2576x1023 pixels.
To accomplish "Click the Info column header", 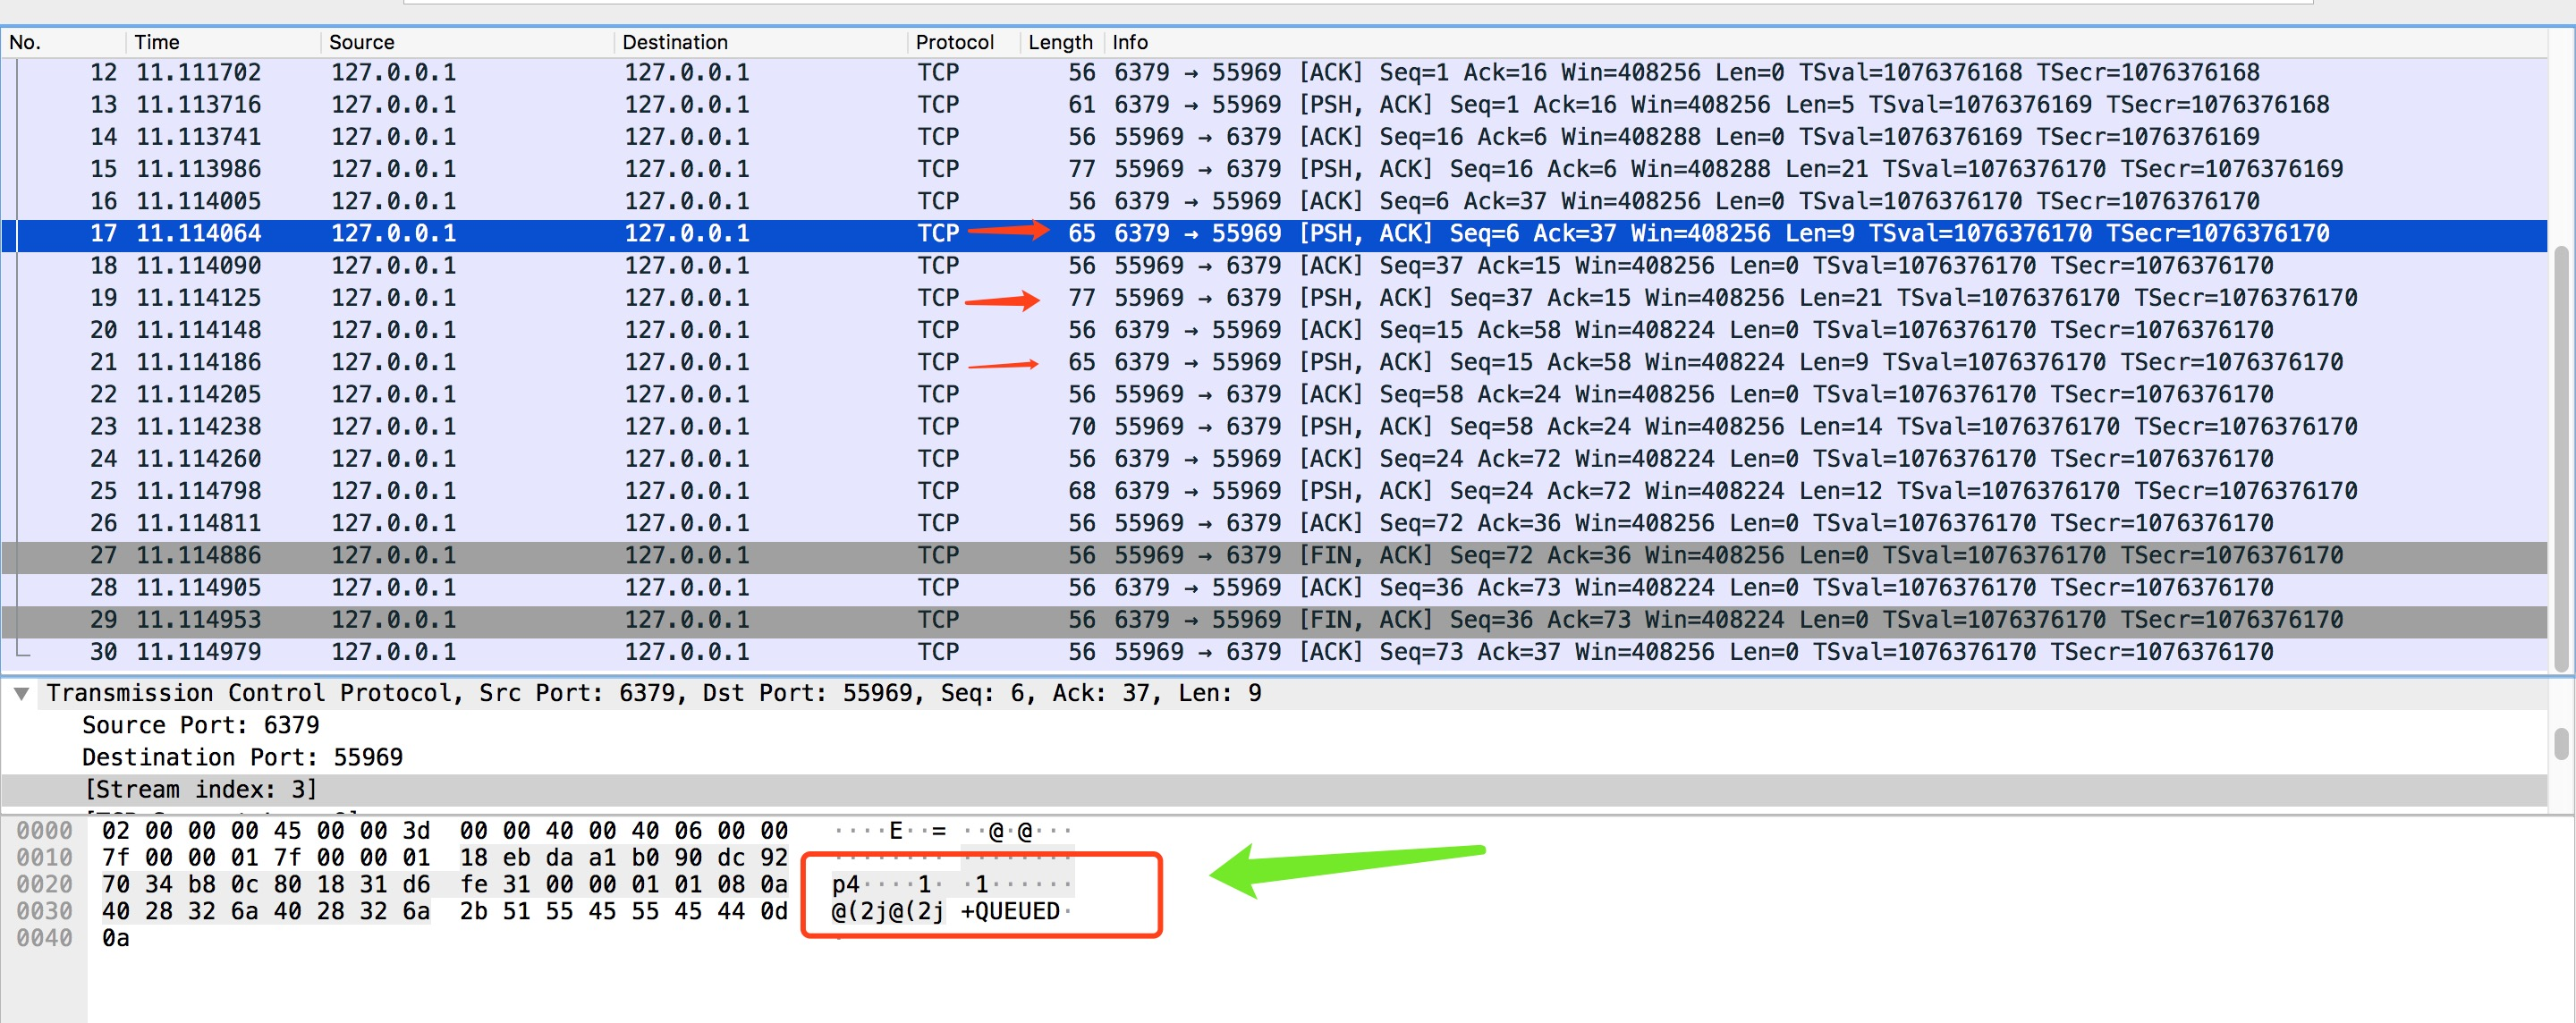I will (1130, 42).
